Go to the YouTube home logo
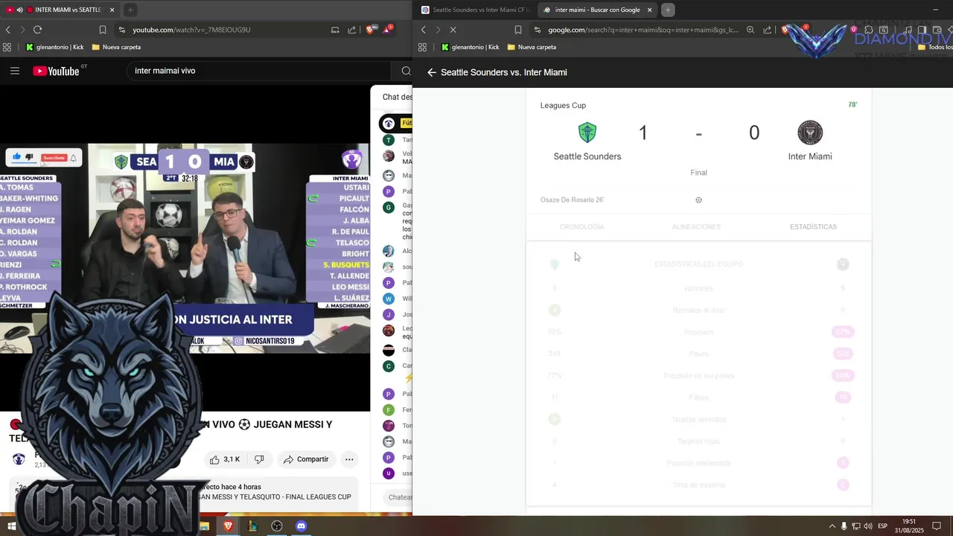Image resolution: width=953 pixels, height=536 pixels. tap(57, 71)
